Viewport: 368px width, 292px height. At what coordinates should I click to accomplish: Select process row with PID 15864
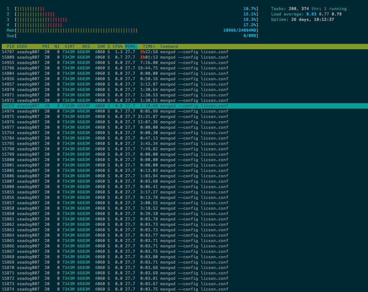point(184,235)
